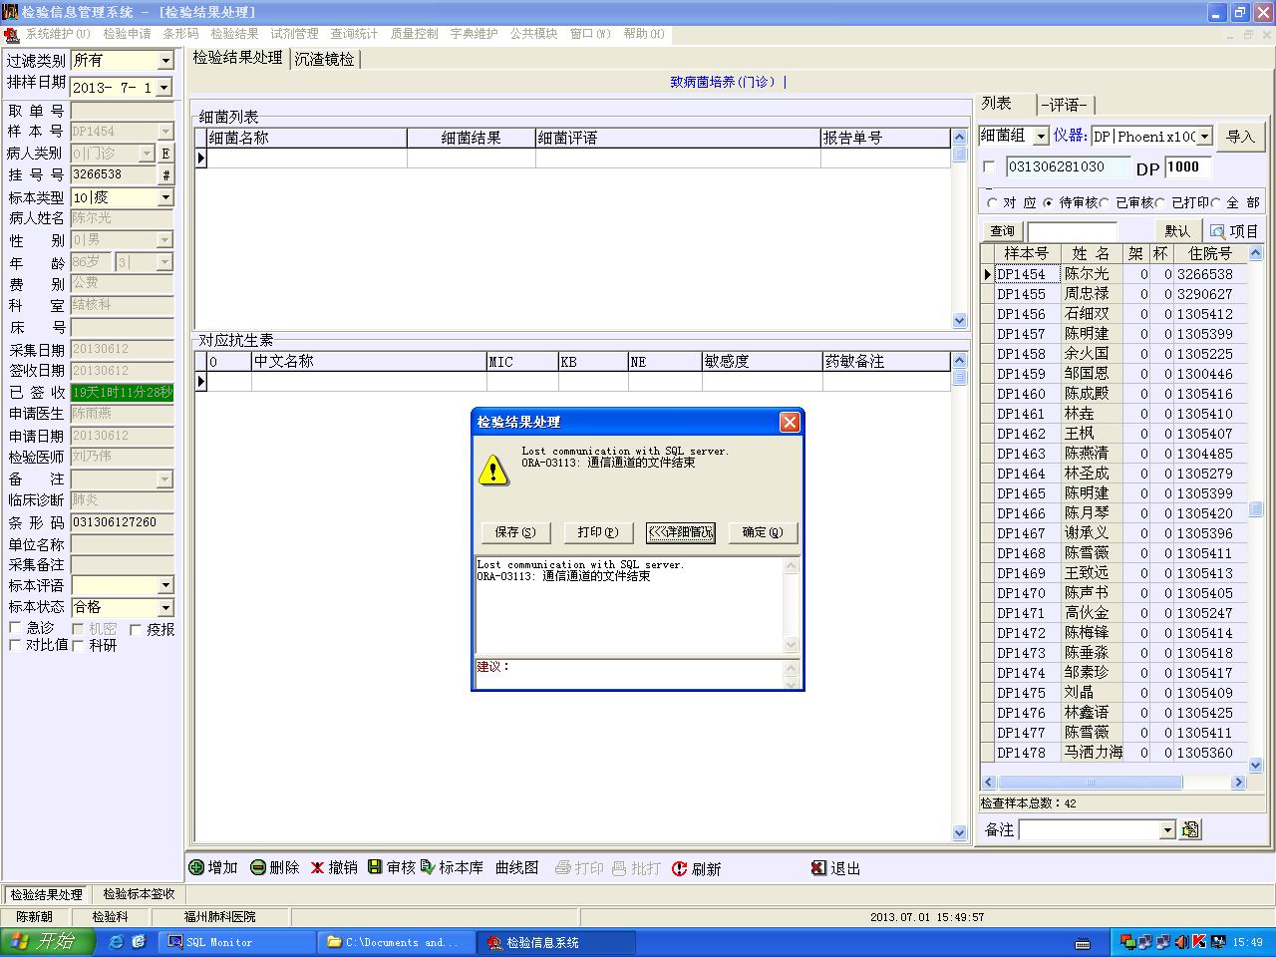
Task: Click the sample list horizontal scrollbar
Action: tap(1114, 783)
